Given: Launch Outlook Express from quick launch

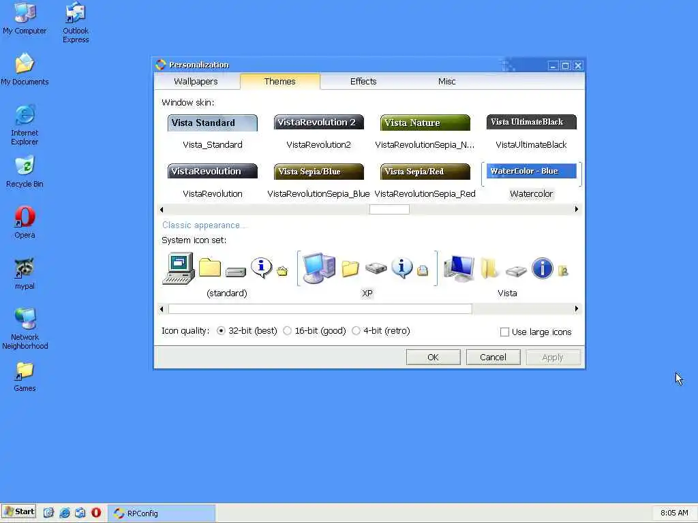Looking at the screenshot, I should point(80,513).
